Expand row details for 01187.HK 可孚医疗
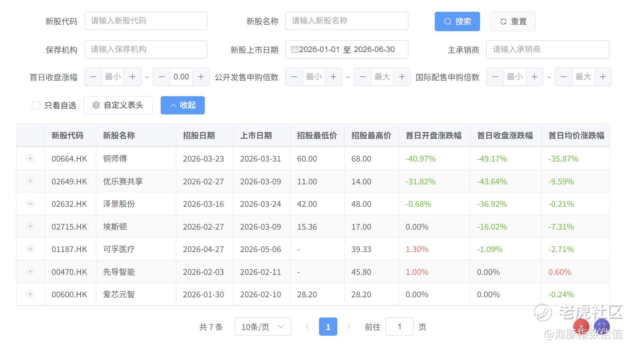635x349 pixels. 30,249
